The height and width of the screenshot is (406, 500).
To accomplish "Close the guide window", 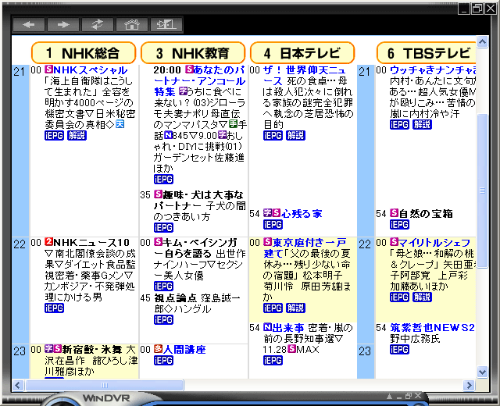I will coord(491,9).
